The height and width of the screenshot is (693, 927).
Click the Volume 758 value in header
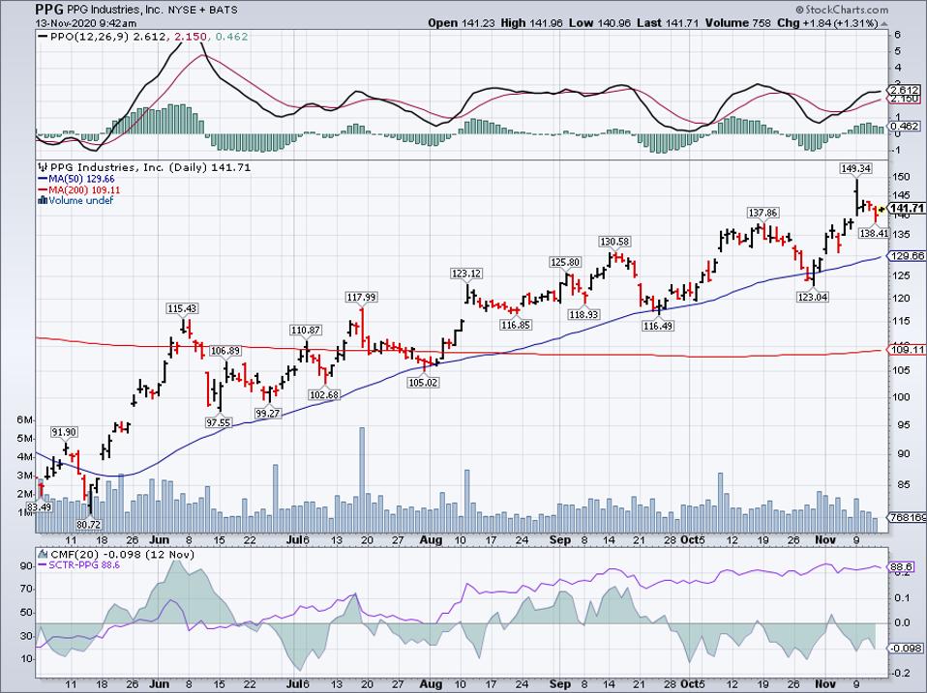(737, 23)
